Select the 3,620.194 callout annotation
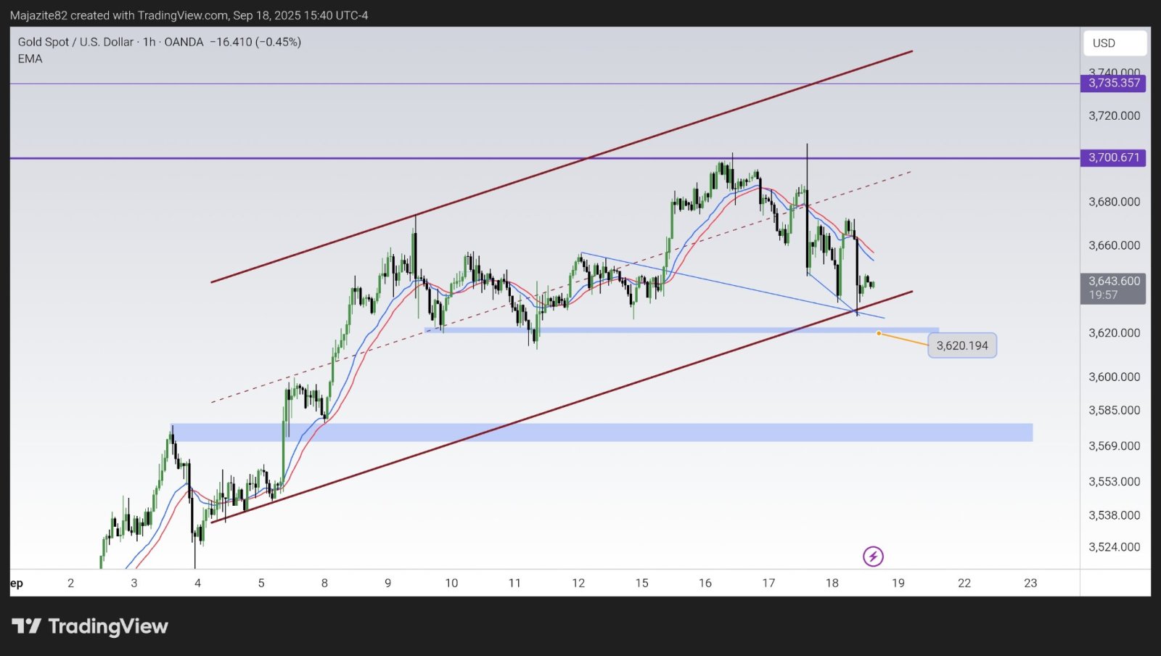The height and width of the screenshot is (656, 1161). (962, 345)
